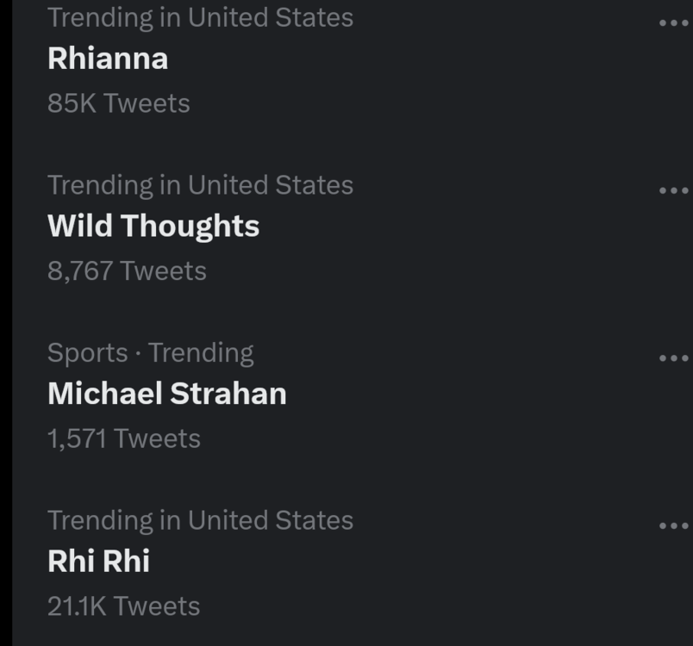View the Michael Strahan trend
This screenshot has width=693, height=646.
click(166, 394)
